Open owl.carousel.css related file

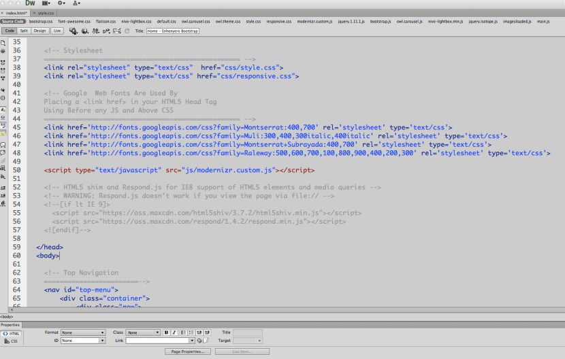pyautogui.click(x=195, y=22)
